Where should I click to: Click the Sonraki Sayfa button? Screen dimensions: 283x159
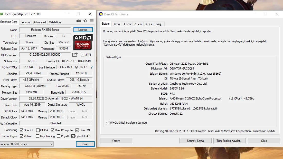coord(195,141)
